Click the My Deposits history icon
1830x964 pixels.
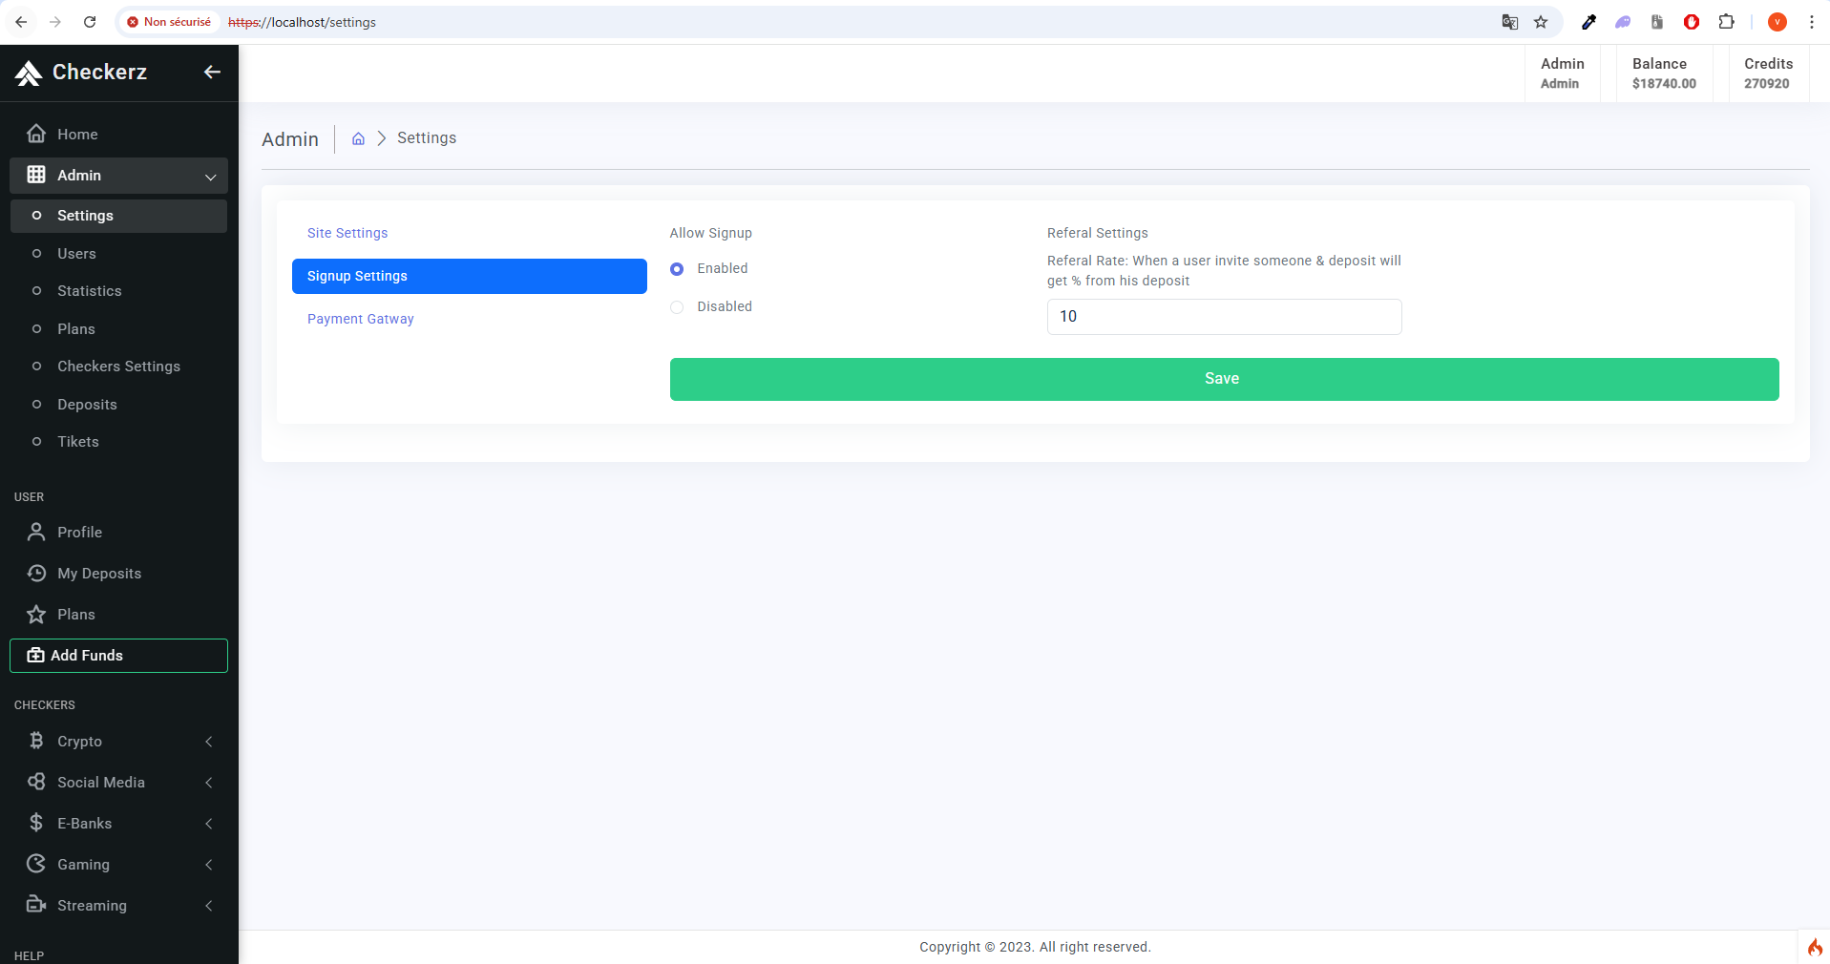(36, 573)
